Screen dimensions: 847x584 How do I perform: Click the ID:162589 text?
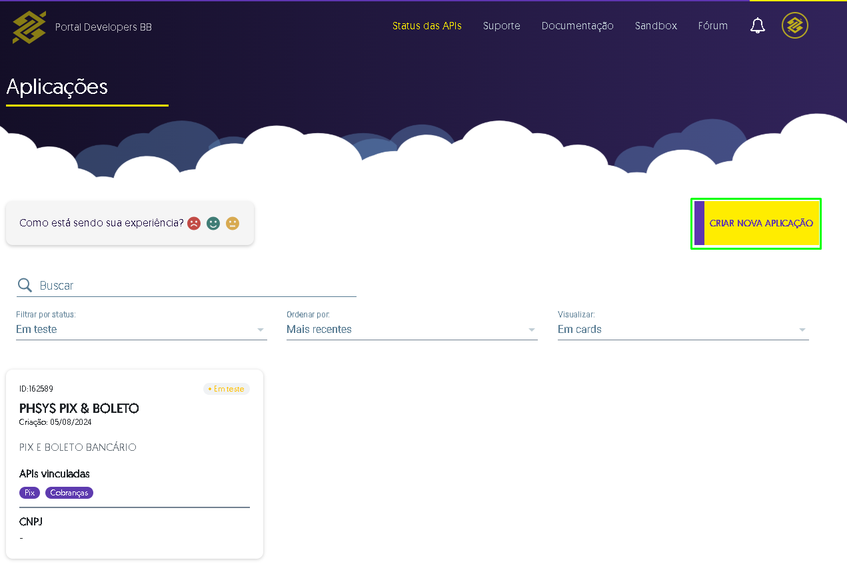click(x=36, y=389)
